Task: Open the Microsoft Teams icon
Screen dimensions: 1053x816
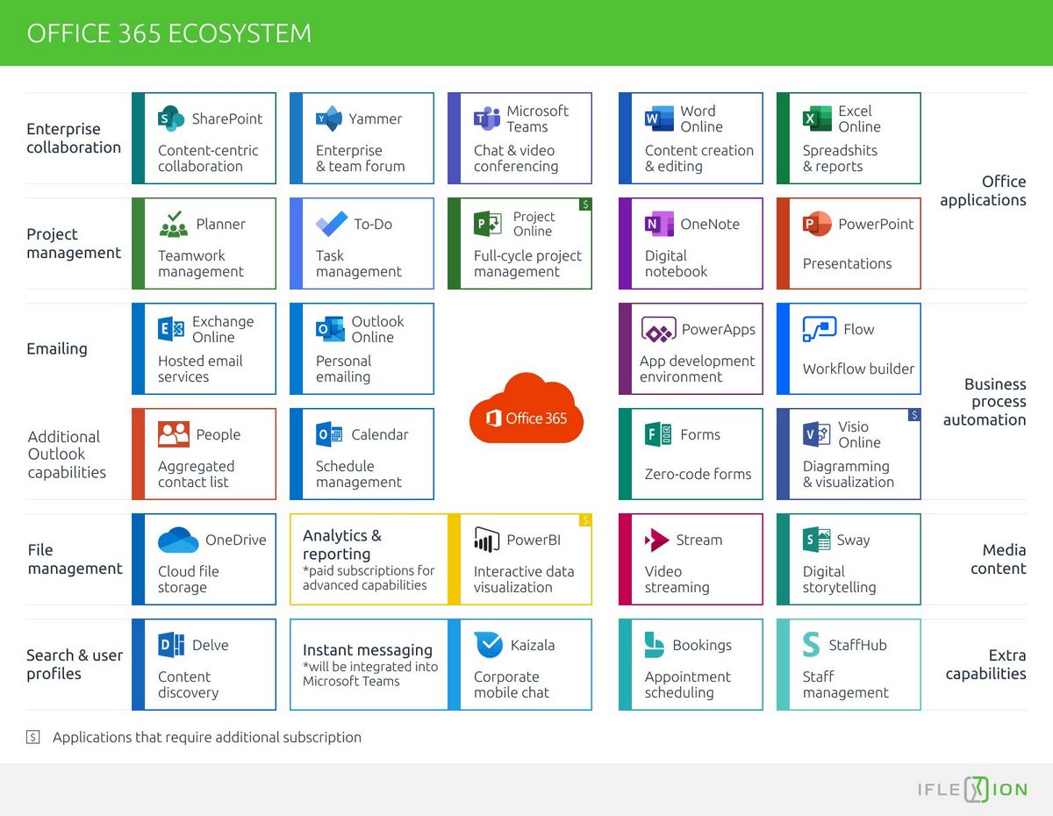Action: tap(487, 118)
